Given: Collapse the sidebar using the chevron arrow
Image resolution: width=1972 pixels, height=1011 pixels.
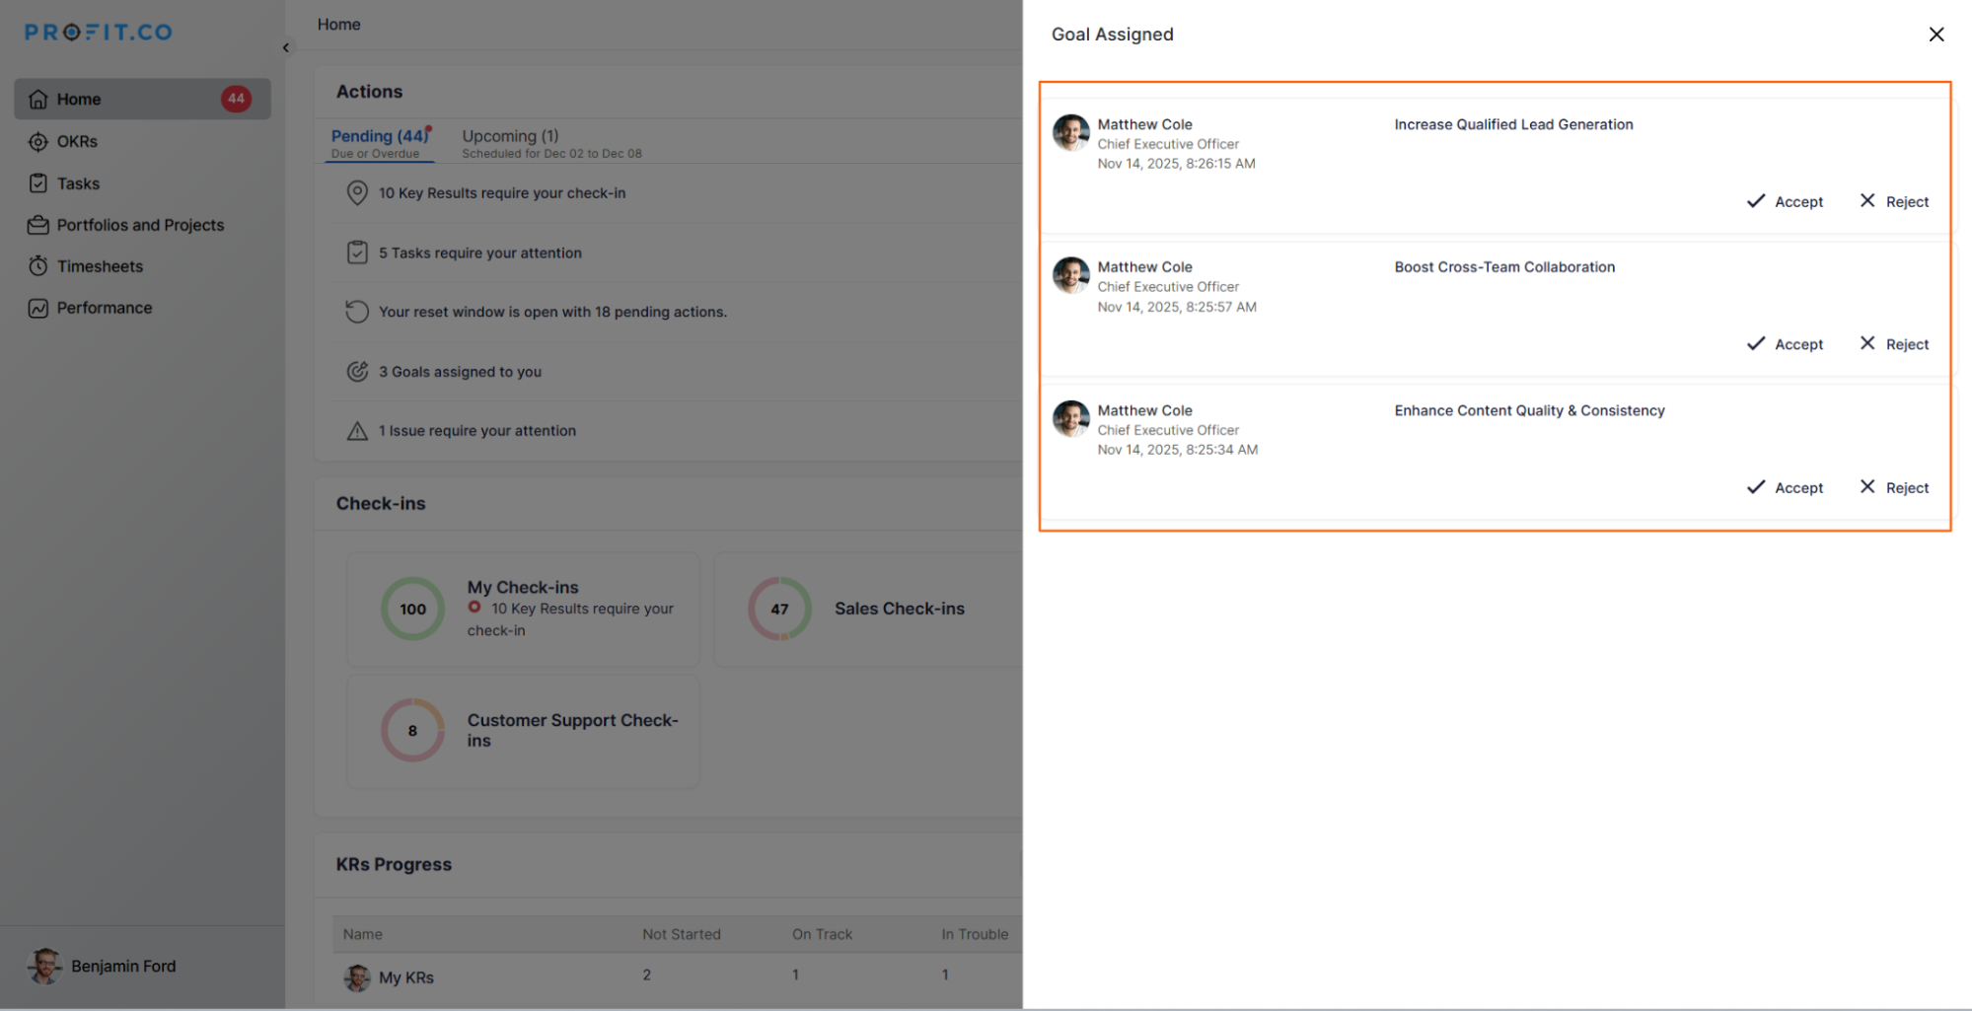Looking at the screenshot, I should coord(286,47).
